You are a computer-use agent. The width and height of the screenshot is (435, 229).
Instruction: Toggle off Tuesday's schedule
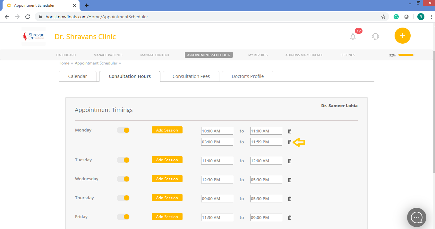(x=123, y=160)
